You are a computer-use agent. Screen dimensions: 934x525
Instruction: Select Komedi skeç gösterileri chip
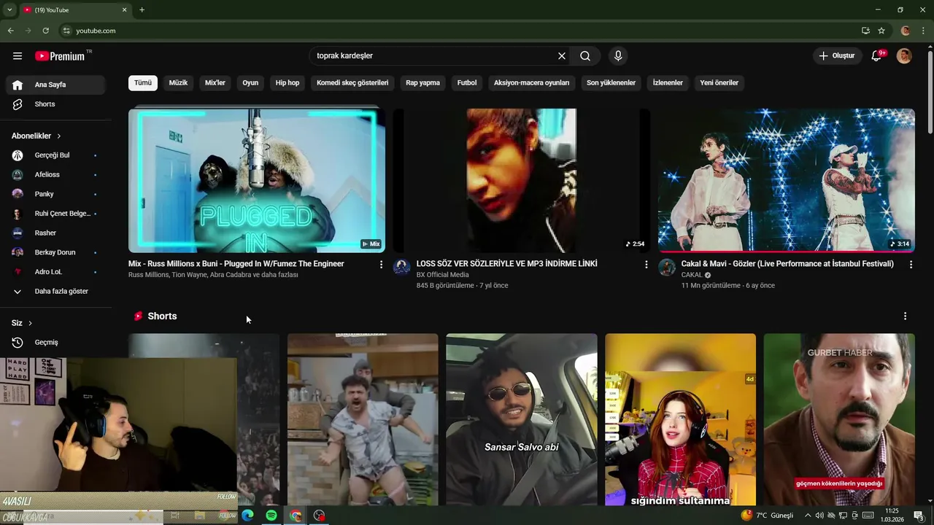[352, 83]
